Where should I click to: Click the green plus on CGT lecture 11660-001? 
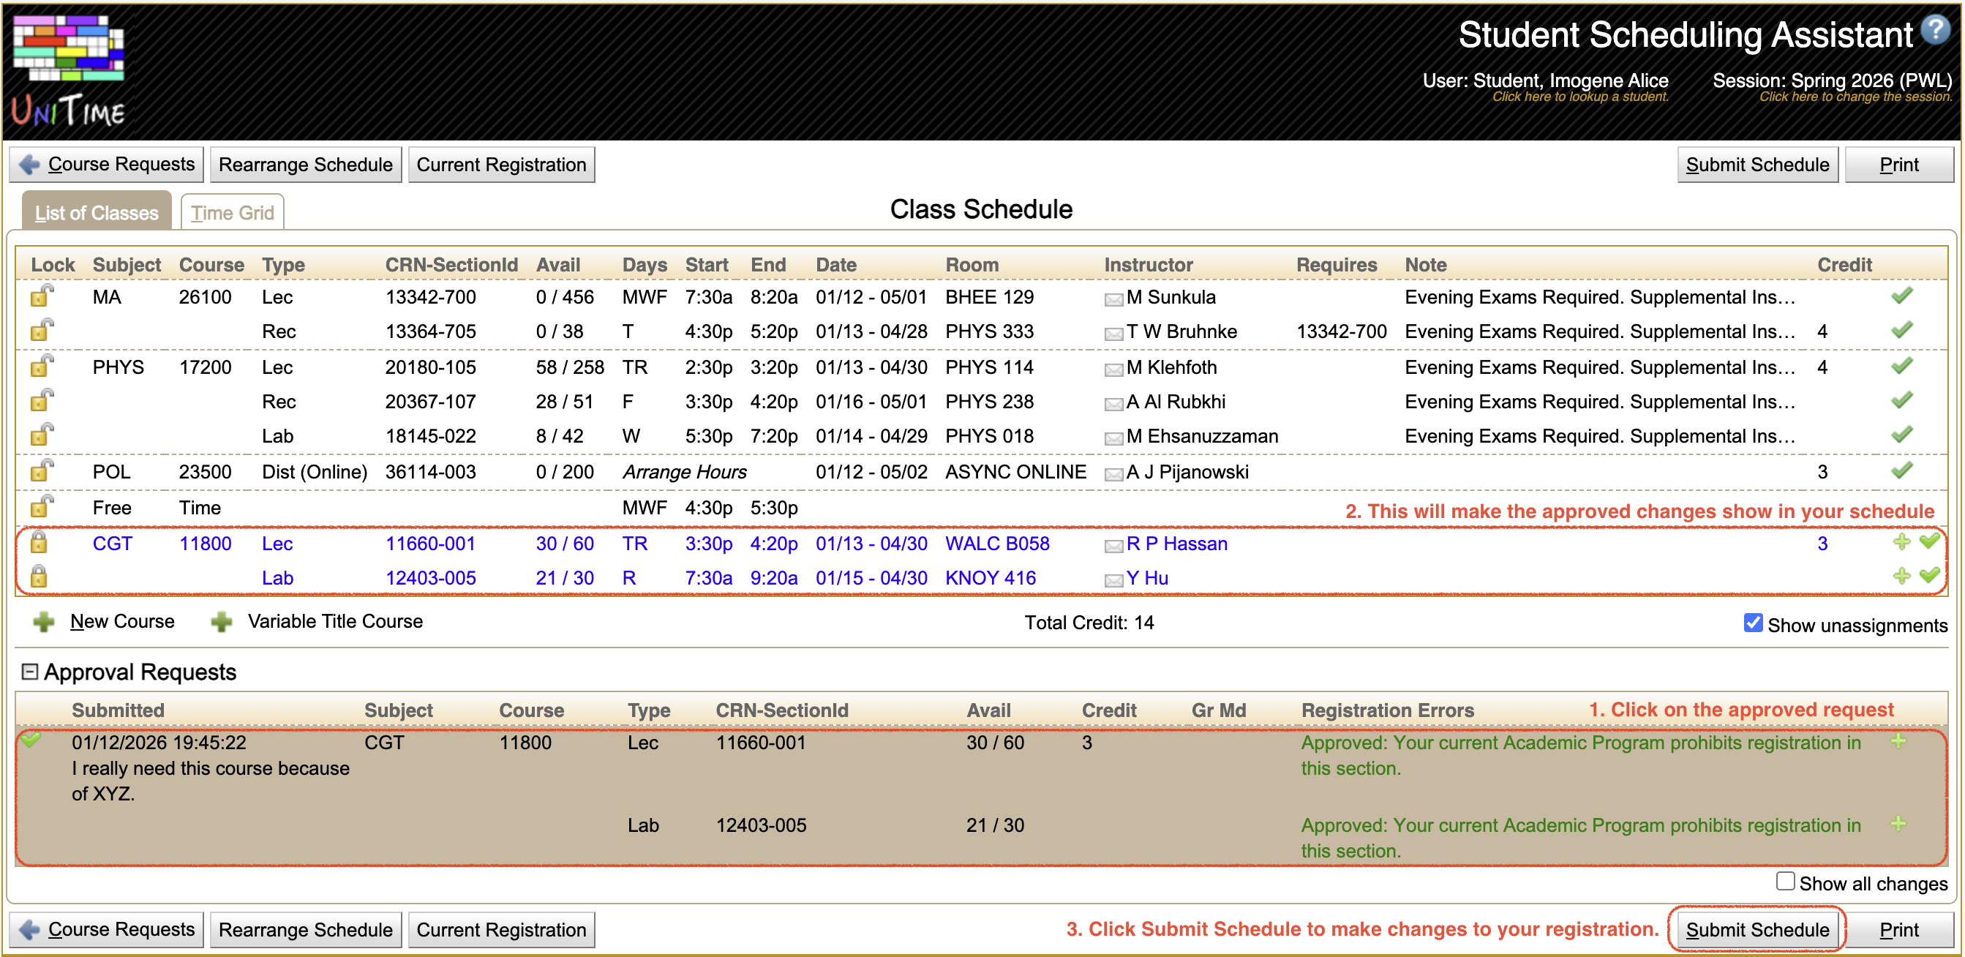click(x=1901, y=544)
